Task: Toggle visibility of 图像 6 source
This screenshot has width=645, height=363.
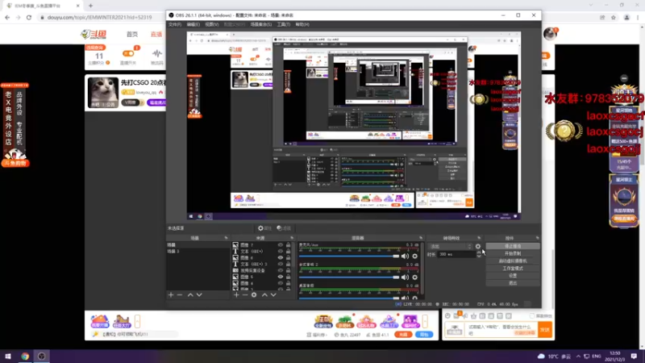Action: click(280, 257)
